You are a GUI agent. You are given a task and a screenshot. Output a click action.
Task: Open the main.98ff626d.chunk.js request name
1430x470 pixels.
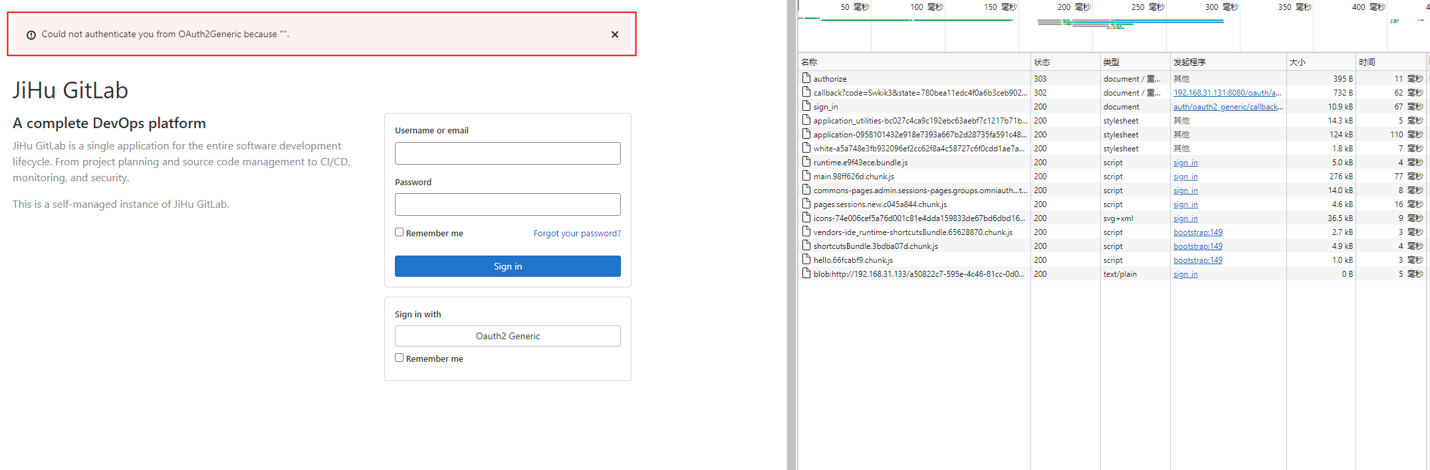coord(854,177)
